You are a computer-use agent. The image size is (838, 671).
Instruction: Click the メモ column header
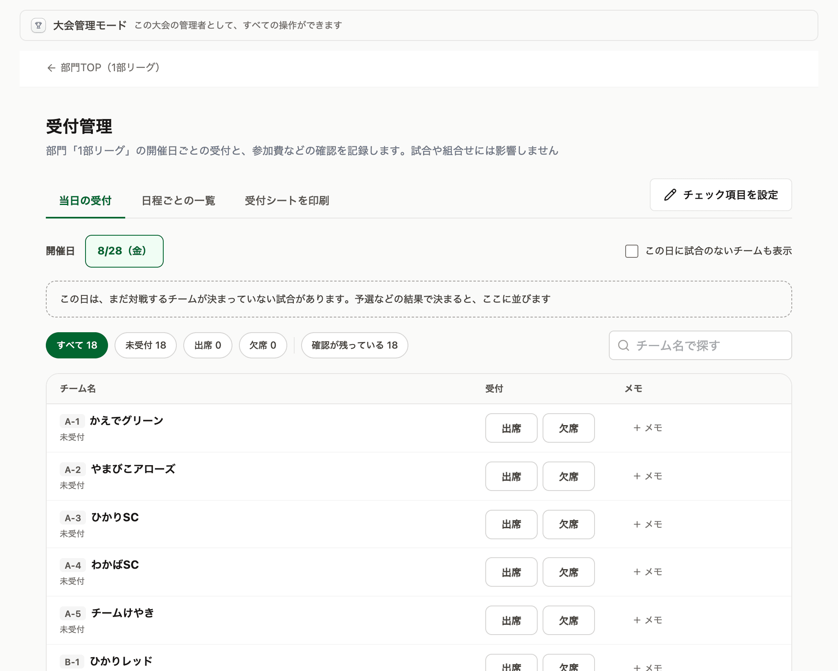pos(633,389)
